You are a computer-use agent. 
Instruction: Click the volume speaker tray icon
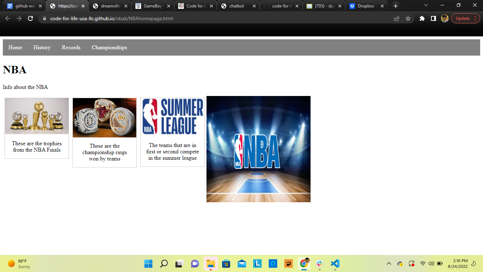pos(431,263)
